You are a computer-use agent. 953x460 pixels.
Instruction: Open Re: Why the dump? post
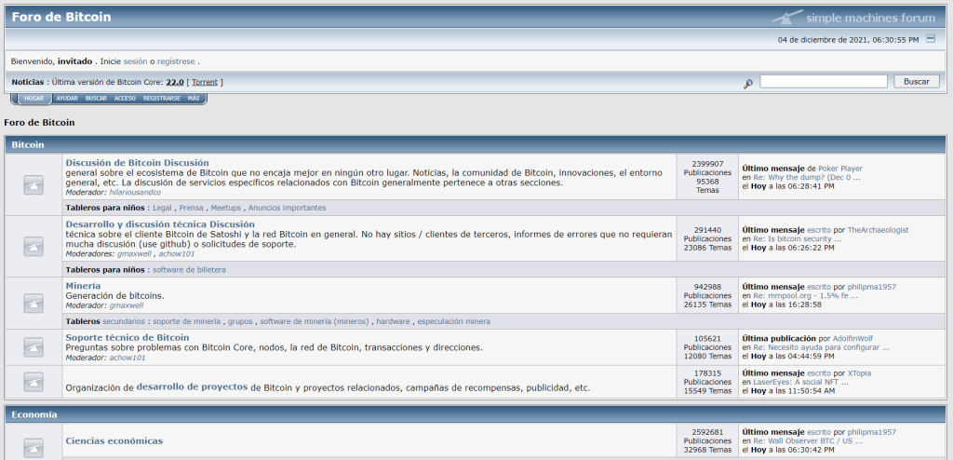(x=807, y=178)
